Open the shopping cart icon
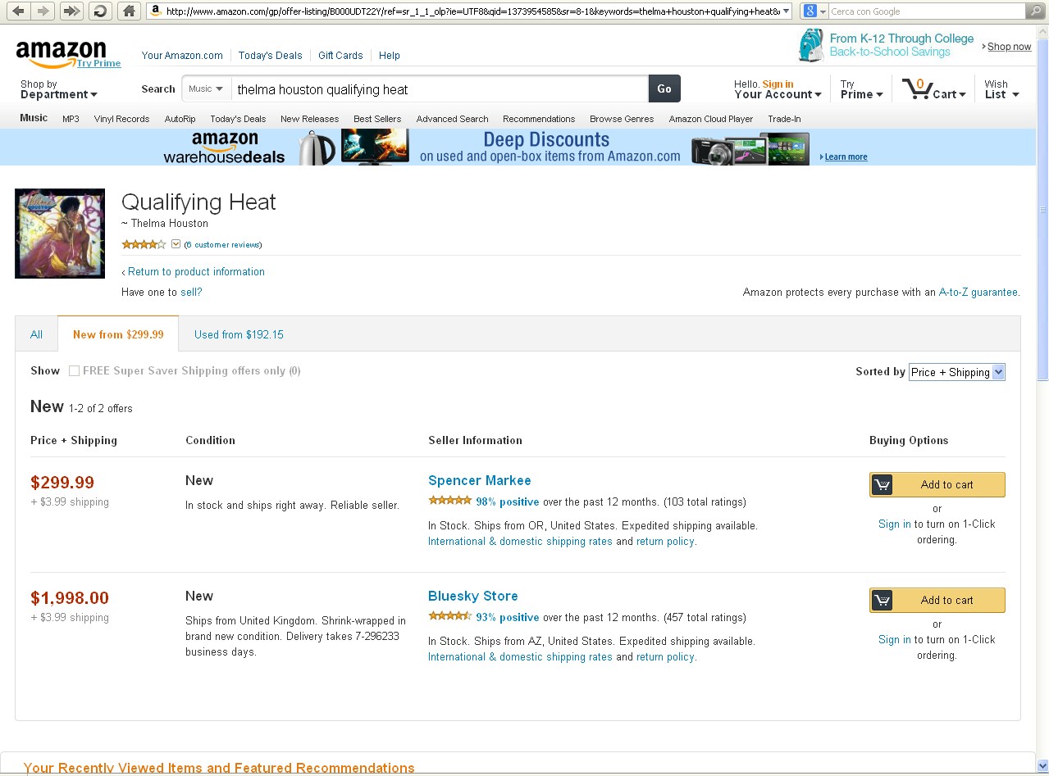This screenshot has width=1049, height=776. (916, 88)
